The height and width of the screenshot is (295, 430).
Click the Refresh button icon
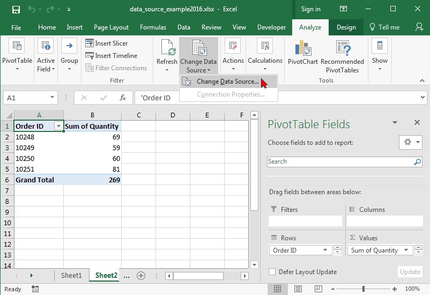pos(168,47)
